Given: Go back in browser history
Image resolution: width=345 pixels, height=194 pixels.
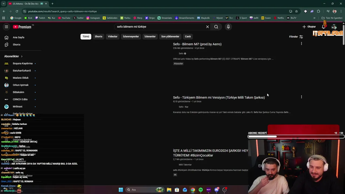Looking at the screenshot, I should click(x=4, y=11).
